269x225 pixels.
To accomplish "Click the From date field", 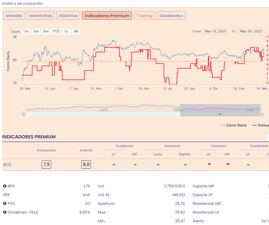I will point(215,31).
